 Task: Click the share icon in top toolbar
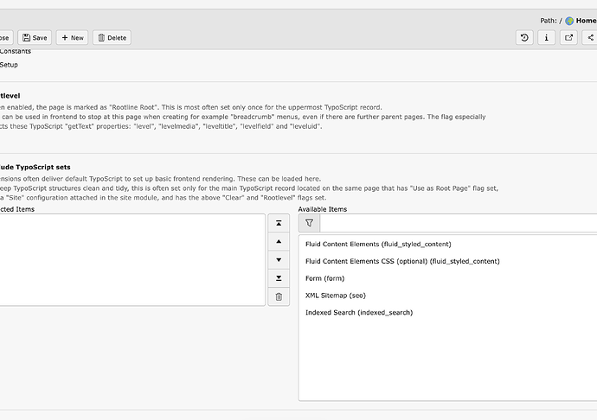pos(590,37)
